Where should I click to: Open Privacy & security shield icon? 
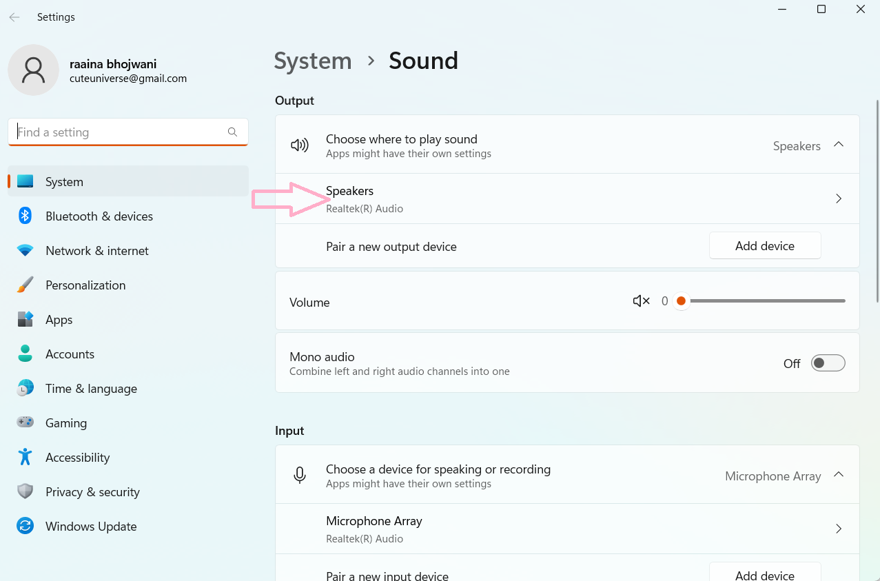tap(25, 492)
